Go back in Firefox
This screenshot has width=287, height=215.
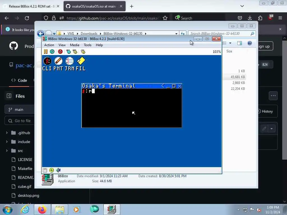[x=7, y=18]
